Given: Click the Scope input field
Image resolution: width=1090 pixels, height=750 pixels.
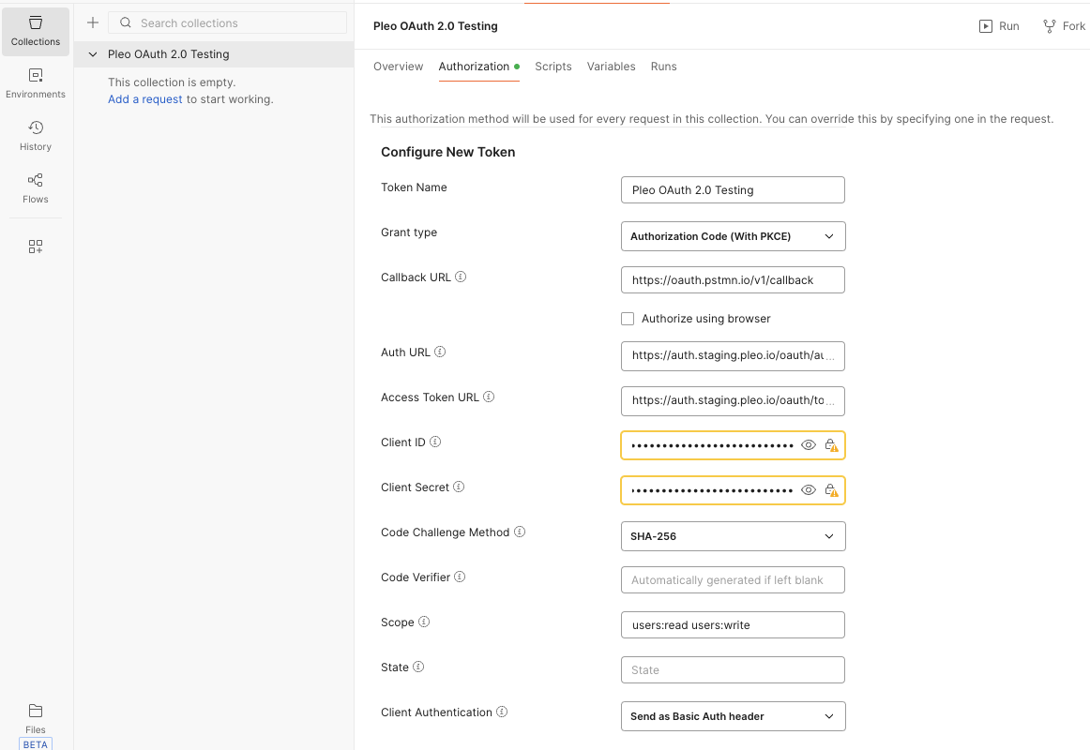Looking at the screenshot, I should point(733,625).
